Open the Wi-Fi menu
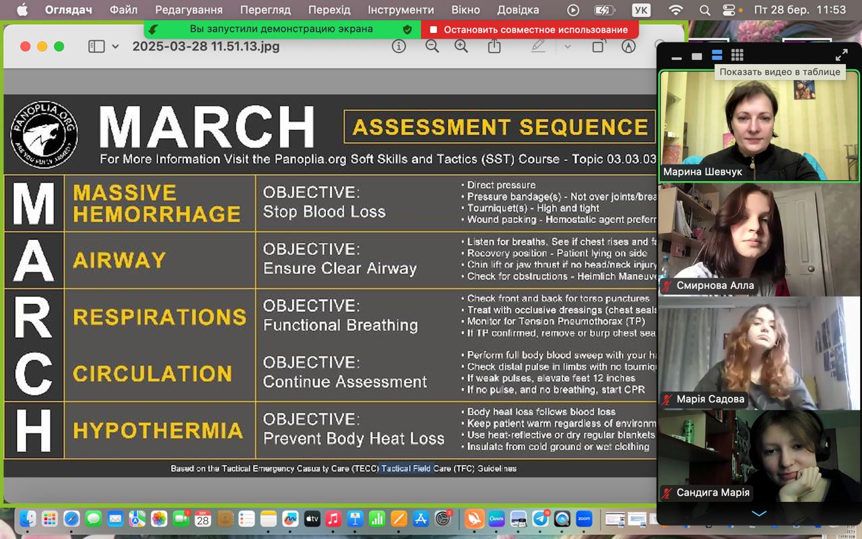This screenshot has height=539, width=862. (676, 9)
